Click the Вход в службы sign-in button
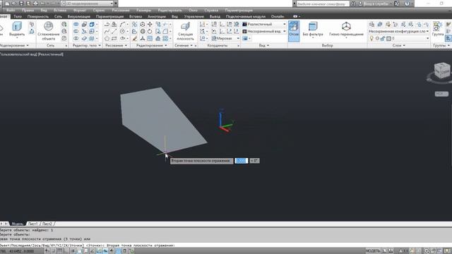The width and height of the screenshot is (452, 254). click(375, 4)
